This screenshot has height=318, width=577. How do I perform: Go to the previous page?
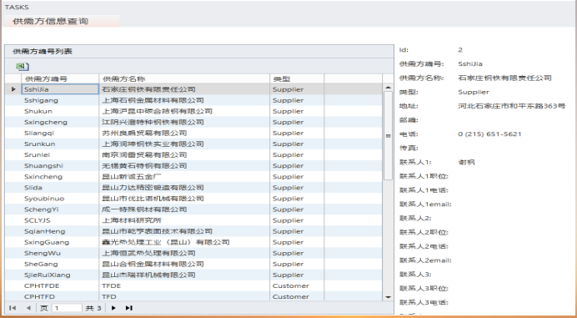pos(28,308)
